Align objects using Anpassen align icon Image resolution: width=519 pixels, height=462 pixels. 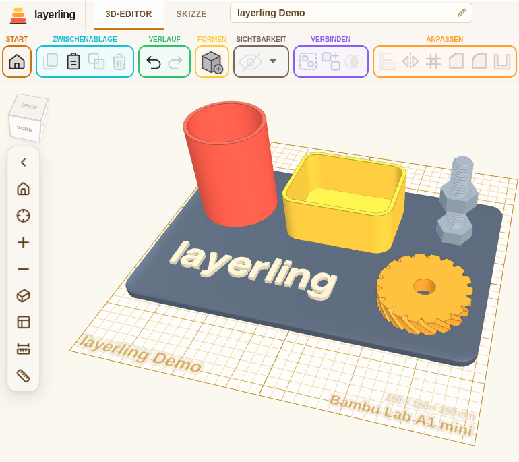pyautogui.click(x=388, y=61)
